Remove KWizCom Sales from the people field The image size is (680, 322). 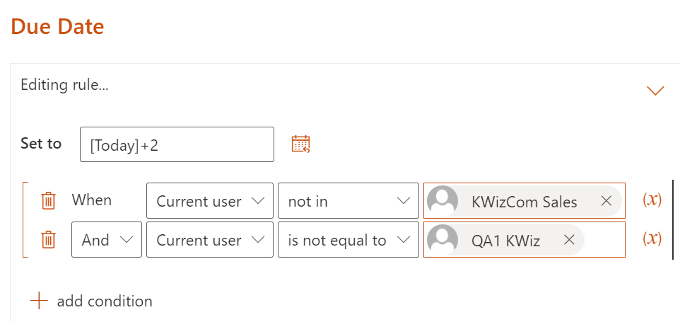coord(606,202)
